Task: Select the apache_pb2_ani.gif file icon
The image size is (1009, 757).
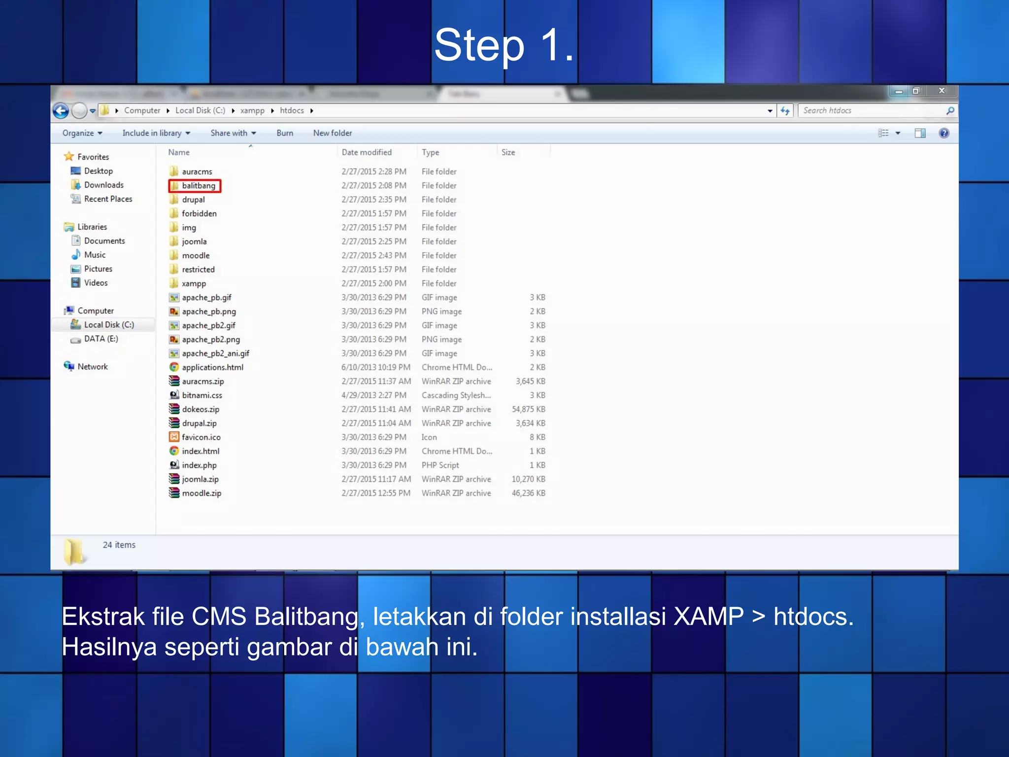Action: click(174, 353)
